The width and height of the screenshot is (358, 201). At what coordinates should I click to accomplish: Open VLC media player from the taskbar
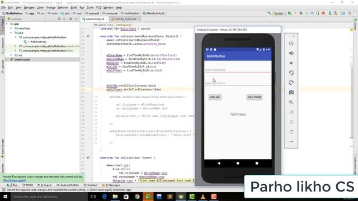[202, 197]
